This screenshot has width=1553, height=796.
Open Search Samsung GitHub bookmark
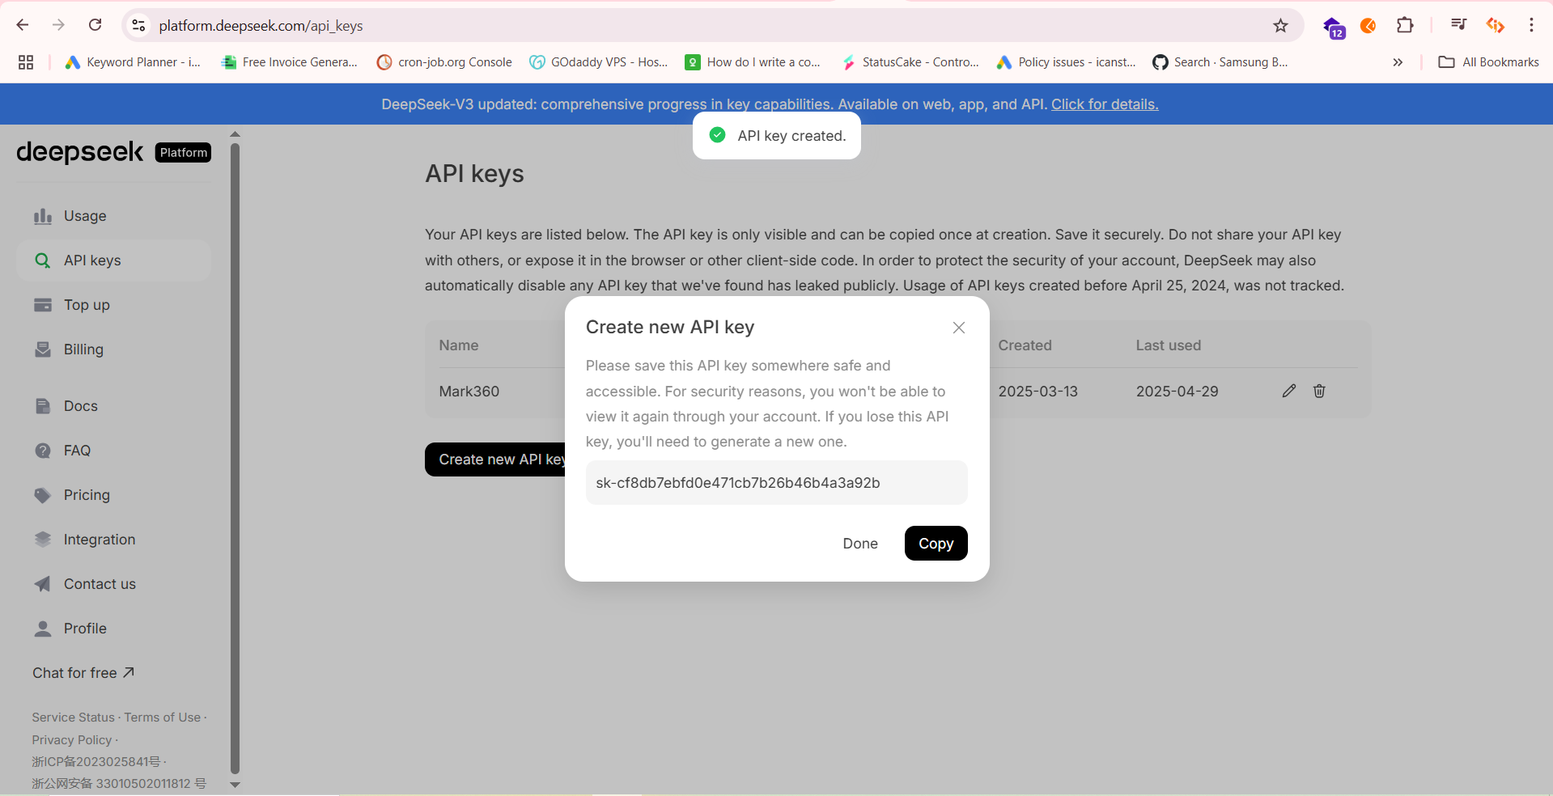click(x=1220, y=62)
